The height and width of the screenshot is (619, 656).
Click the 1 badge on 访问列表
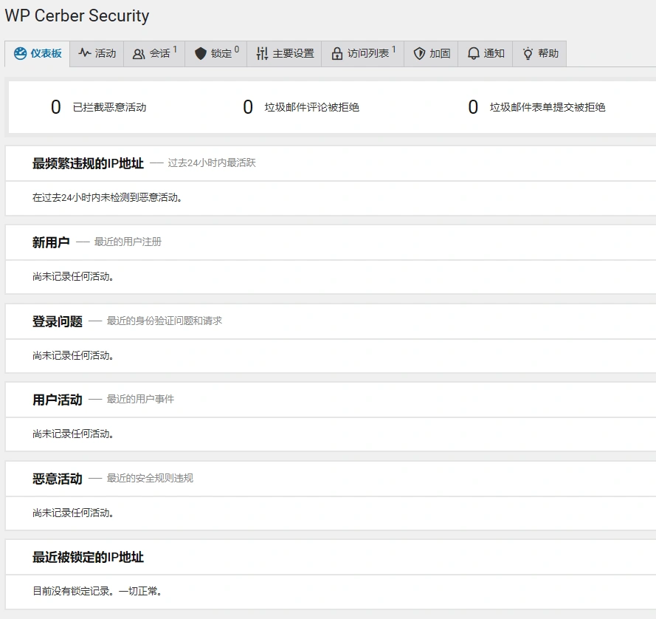pyautogui.click(x=392, y=48)
